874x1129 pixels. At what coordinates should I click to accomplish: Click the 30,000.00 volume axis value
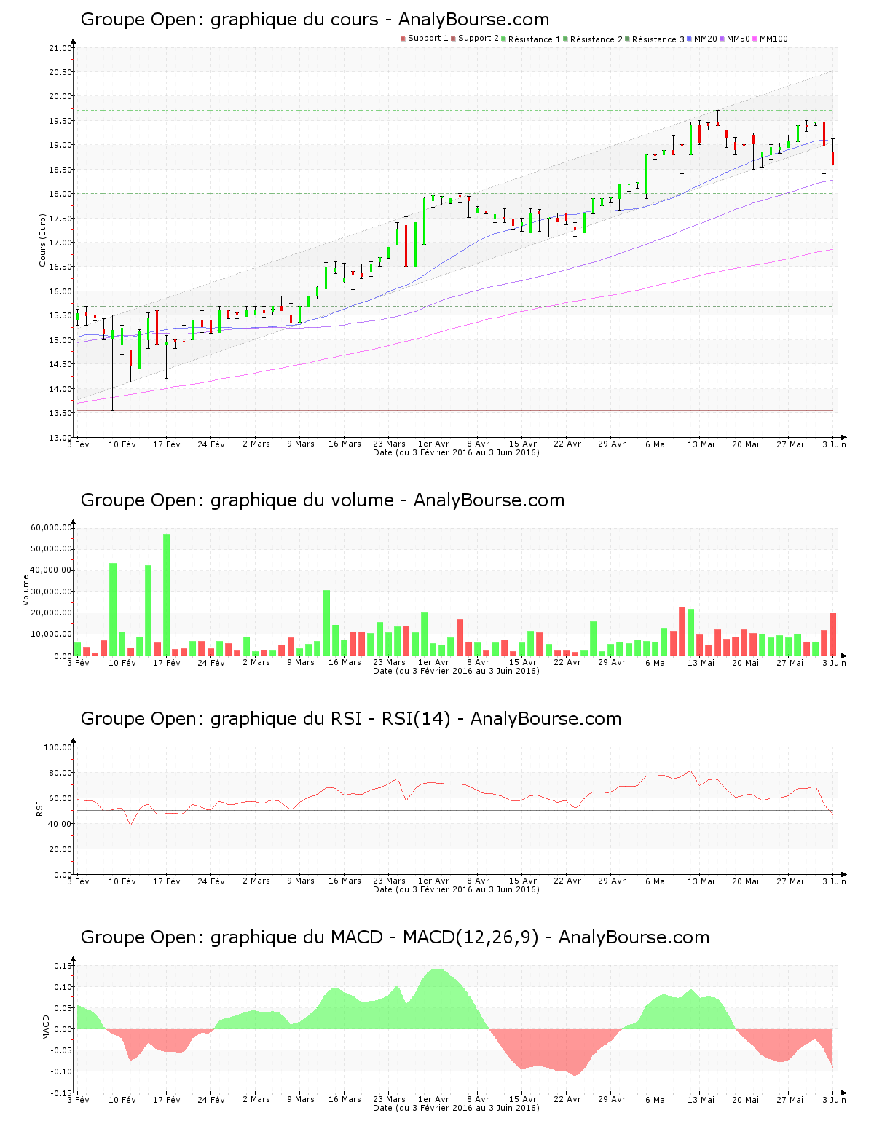coord(52,591)
